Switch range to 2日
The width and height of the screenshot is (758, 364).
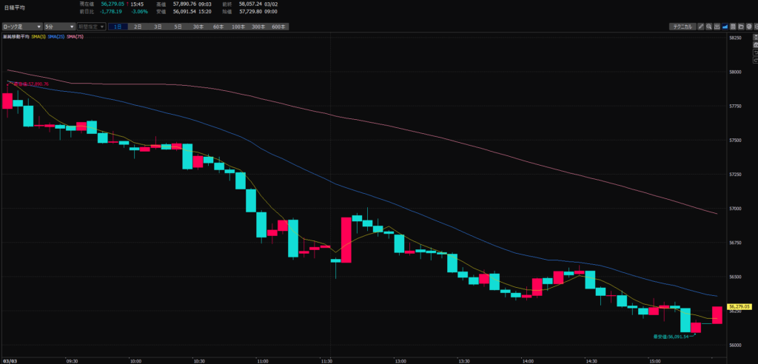138,27
